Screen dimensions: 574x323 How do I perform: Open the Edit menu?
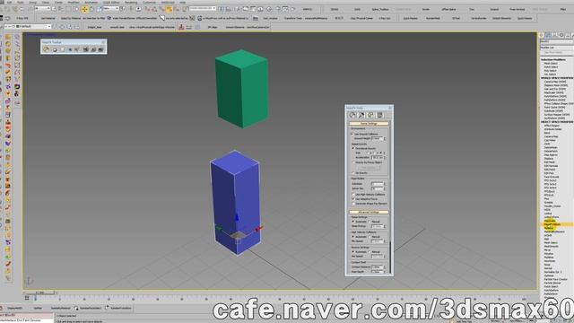9,3
